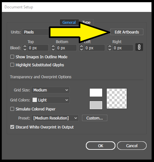Viewport: 154px width, 162px height.
Task: Click the Edit Artboards button
Action: click(127, 32)
